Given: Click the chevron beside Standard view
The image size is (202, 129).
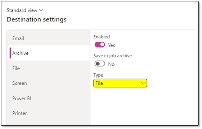Looking at the screenshot, I should click(x=41, y=10).
